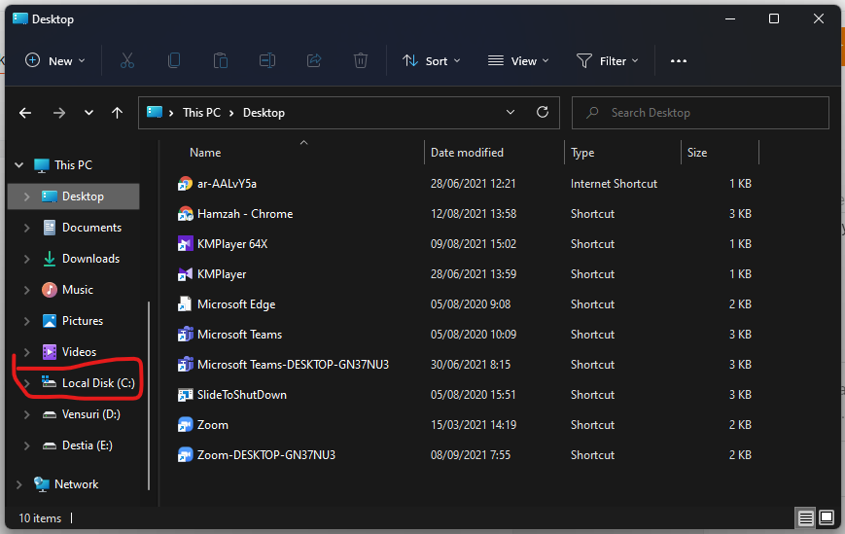
Task: Open the View dropdown menu
Action: coord(518,61)
